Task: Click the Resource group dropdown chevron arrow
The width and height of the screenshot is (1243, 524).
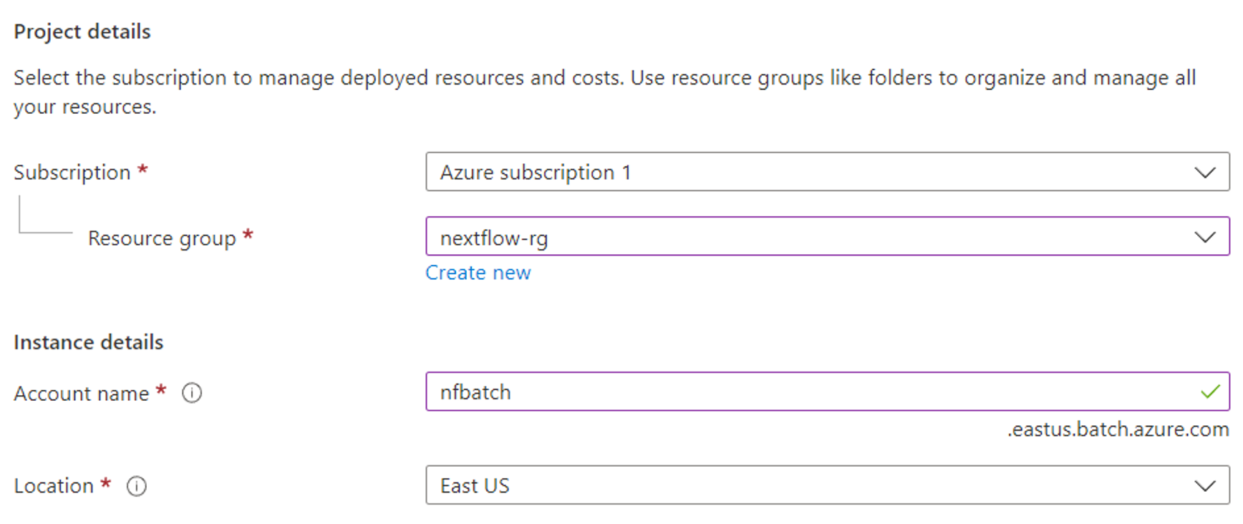Action: pos(1205,237)
